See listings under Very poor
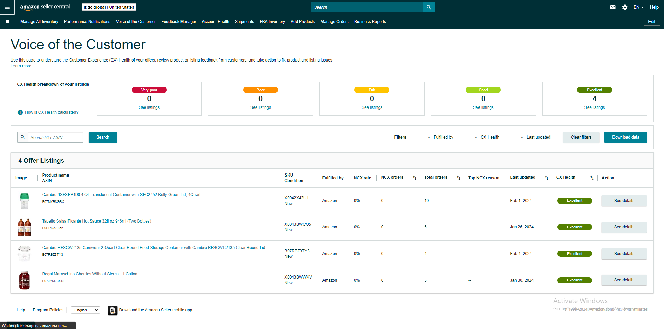 (149, 107)
